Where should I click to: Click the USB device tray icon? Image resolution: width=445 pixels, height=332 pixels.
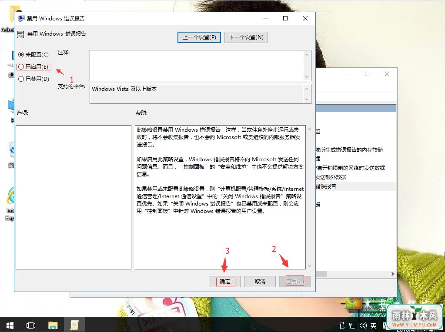(x=342, y=325)
